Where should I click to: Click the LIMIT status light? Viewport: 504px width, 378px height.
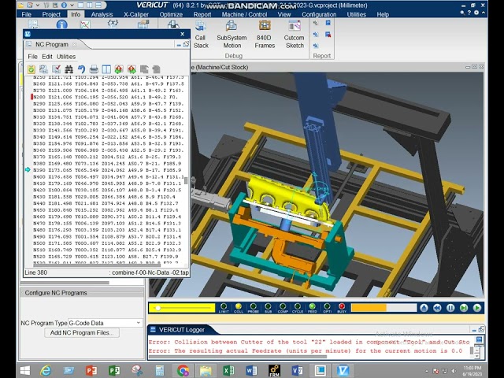(x=224, y=308)
